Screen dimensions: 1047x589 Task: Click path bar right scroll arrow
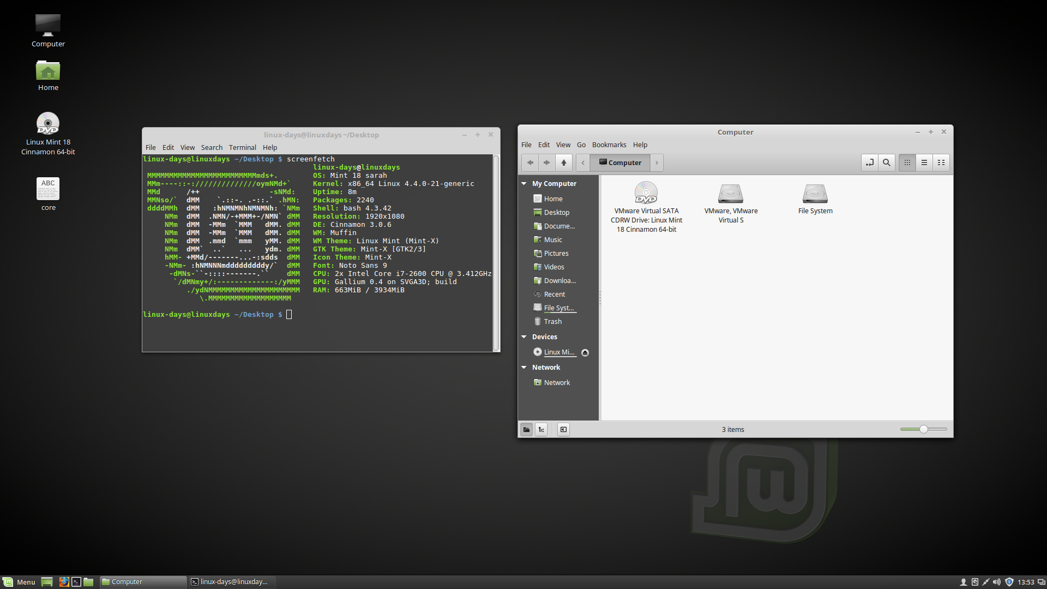(657, 163)
